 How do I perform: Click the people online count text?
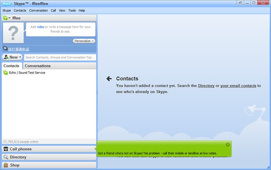coord(21,142)
